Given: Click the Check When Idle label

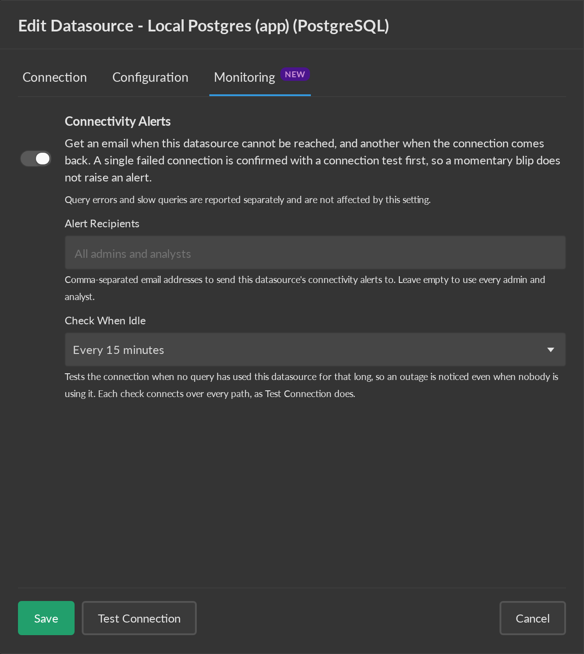Looking at the screenshot, I should 105,321.
